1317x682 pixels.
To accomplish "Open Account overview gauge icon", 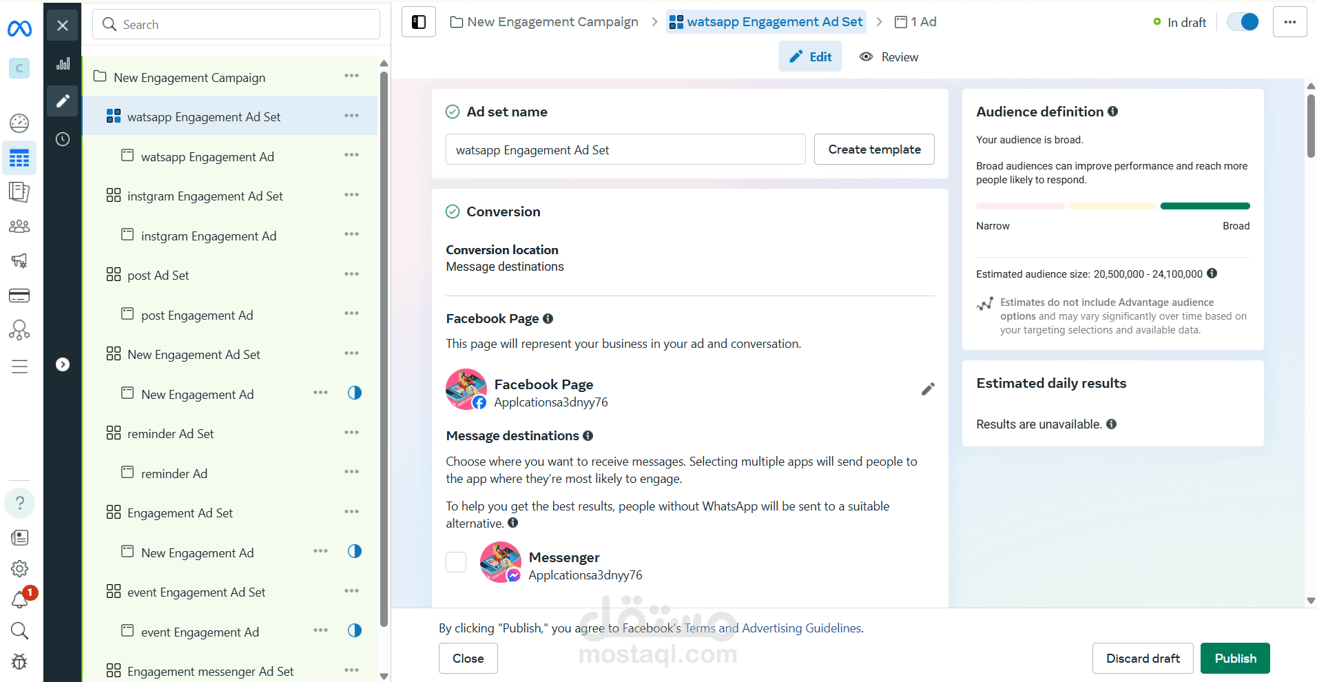I will tap(19, 123).
